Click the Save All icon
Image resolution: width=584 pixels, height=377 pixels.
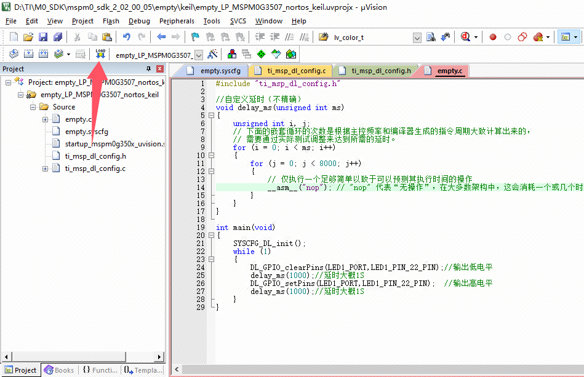pyautogui.click(x=58, y=37)
